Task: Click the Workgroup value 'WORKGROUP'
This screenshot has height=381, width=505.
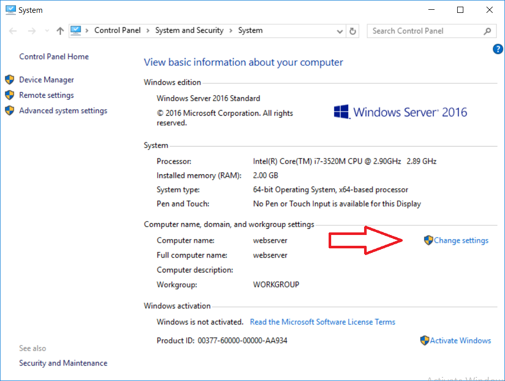Action: point(276,284)
